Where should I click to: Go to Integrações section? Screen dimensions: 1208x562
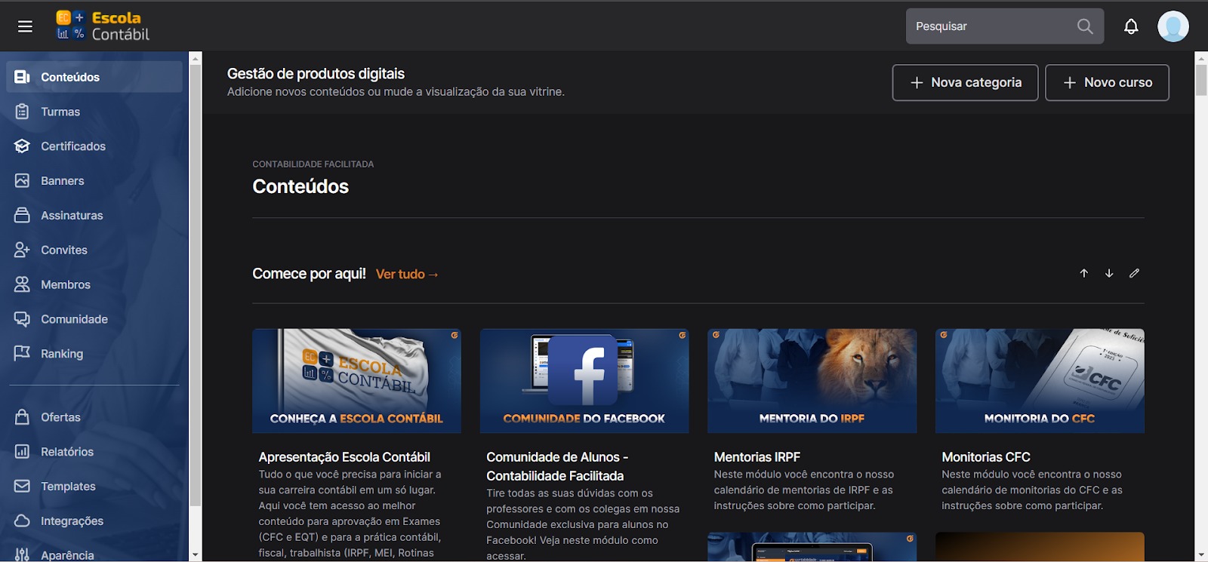(x=94, y=521)
